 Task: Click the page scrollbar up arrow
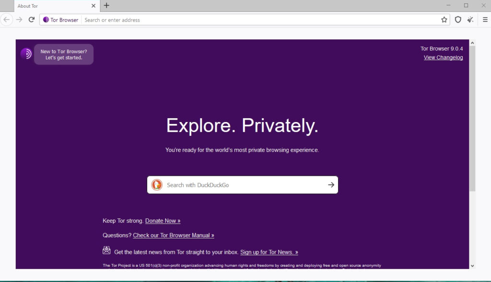472,43
